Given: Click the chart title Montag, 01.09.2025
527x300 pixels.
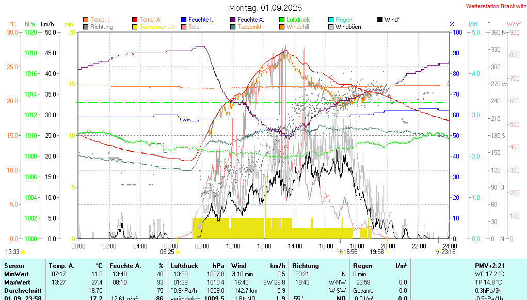Looking at the screenshot, I should click(x=265, y=8).
